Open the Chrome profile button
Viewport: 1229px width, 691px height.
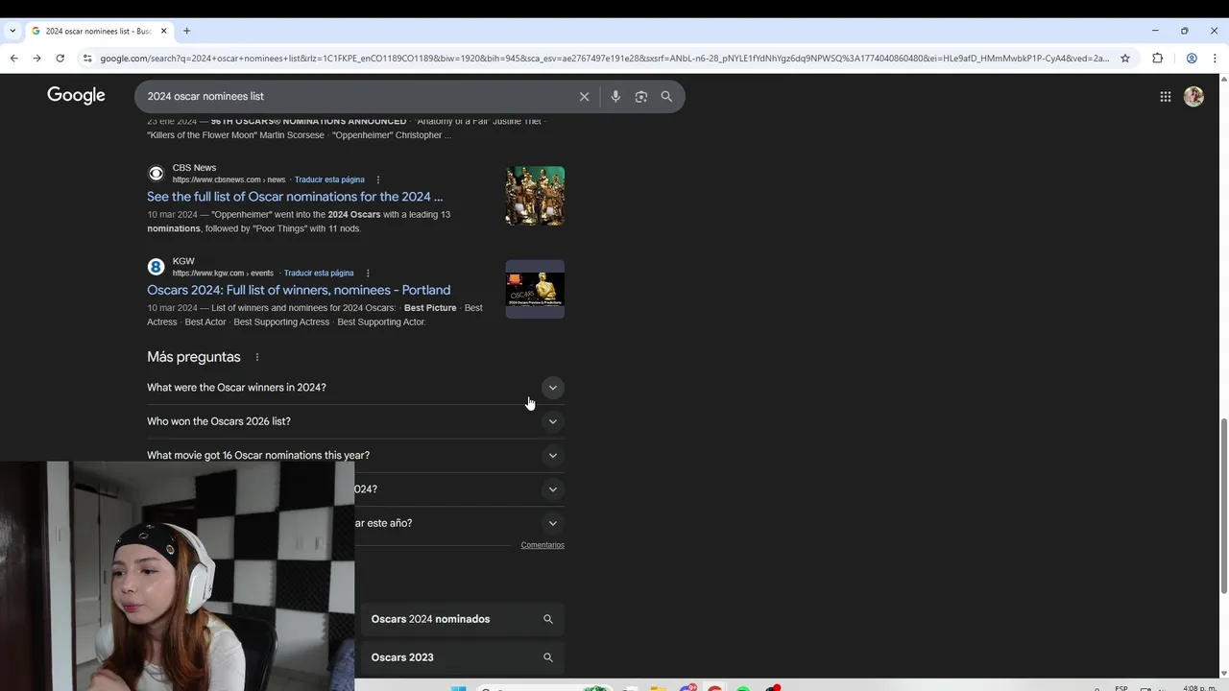click(x=1192, y=59)
